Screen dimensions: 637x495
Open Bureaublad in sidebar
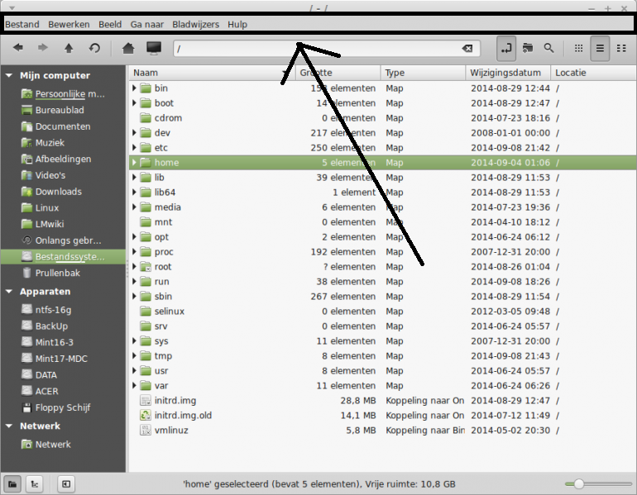pos(53,111)
